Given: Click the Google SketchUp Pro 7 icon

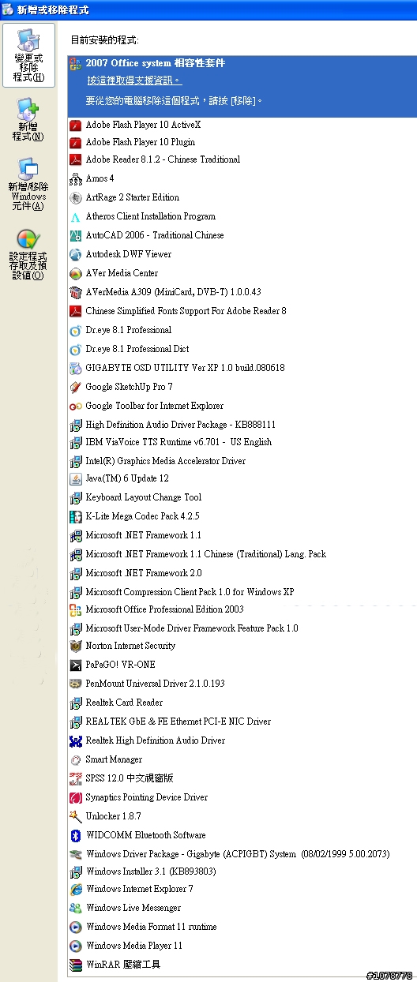Looking at the screenshot, I should [76, 387].
